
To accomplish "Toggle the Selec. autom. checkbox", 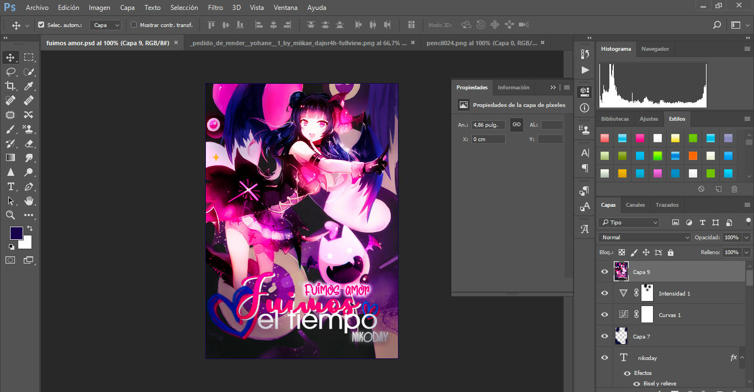I will [x=41, y=25].
